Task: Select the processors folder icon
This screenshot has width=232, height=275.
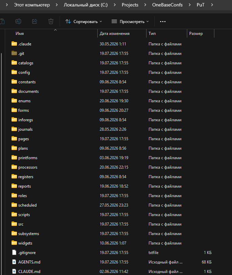Action: pyautogui.click(x=14, y=167)
